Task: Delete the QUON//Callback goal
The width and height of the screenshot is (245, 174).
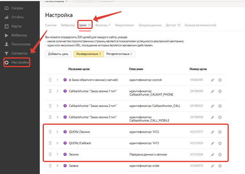Action: (220, 143)
